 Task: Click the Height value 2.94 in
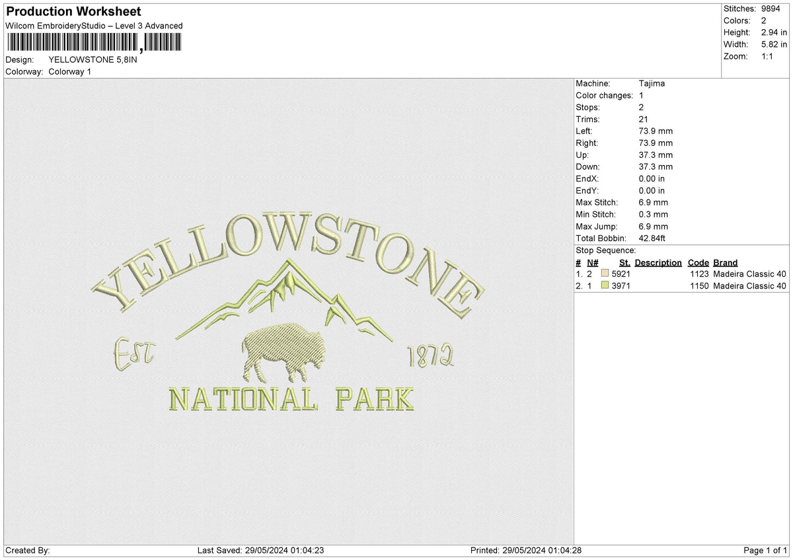click(774, 32)
